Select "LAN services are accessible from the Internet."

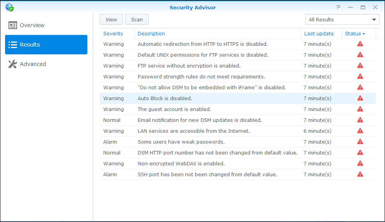194,131
